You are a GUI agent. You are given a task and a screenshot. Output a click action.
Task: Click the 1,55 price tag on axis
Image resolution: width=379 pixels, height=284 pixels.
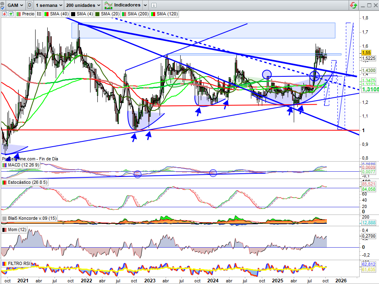tap(366, 53)
